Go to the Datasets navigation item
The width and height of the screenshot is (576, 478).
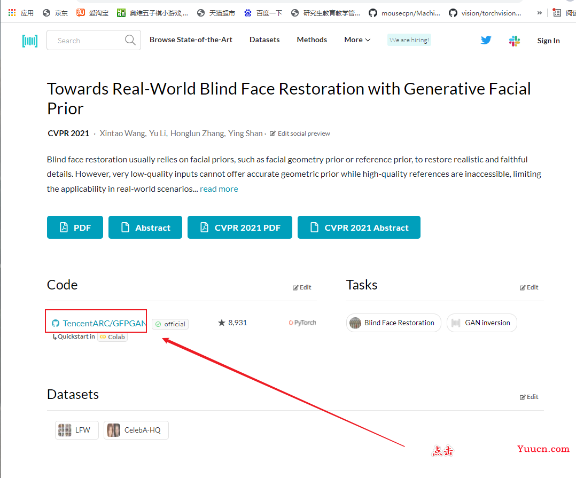(264, 40)
